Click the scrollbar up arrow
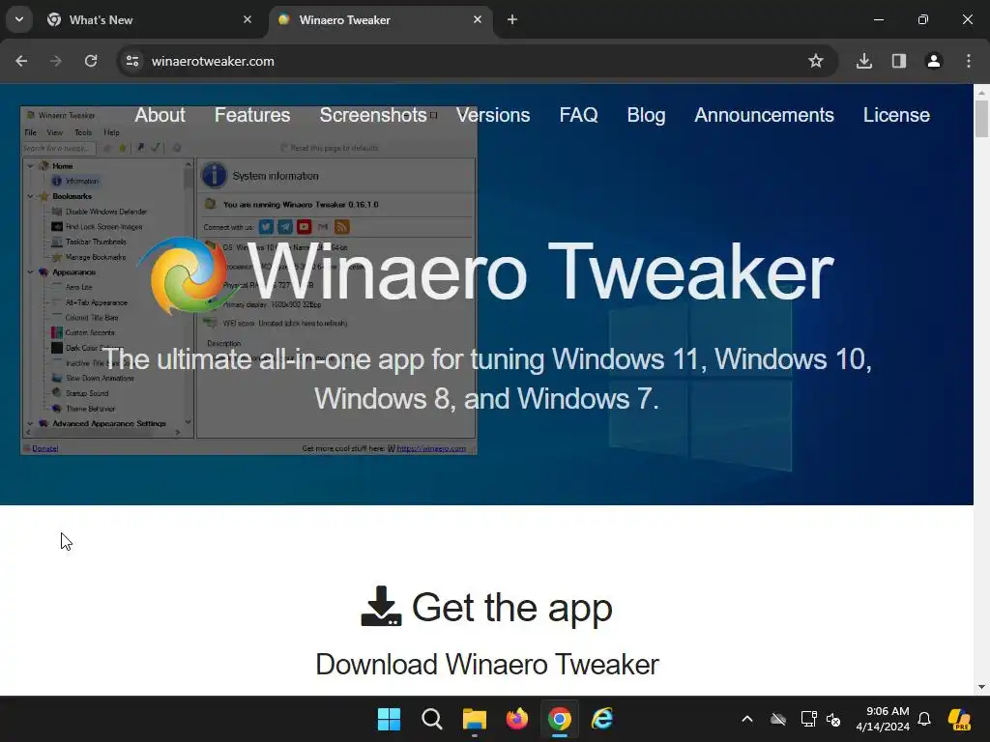990x742 pixels. (981, 93)
